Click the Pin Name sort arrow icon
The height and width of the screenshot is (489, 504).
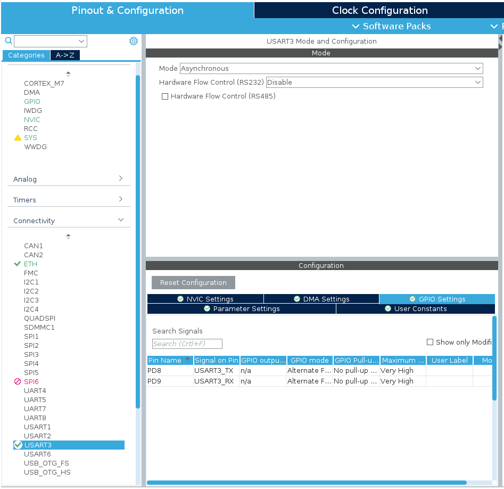point(187,360)
